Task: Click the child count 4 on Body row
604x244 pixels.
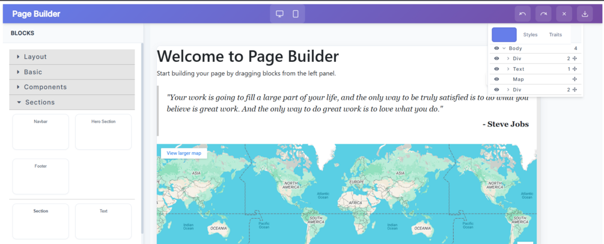Action: click(576, 48)
